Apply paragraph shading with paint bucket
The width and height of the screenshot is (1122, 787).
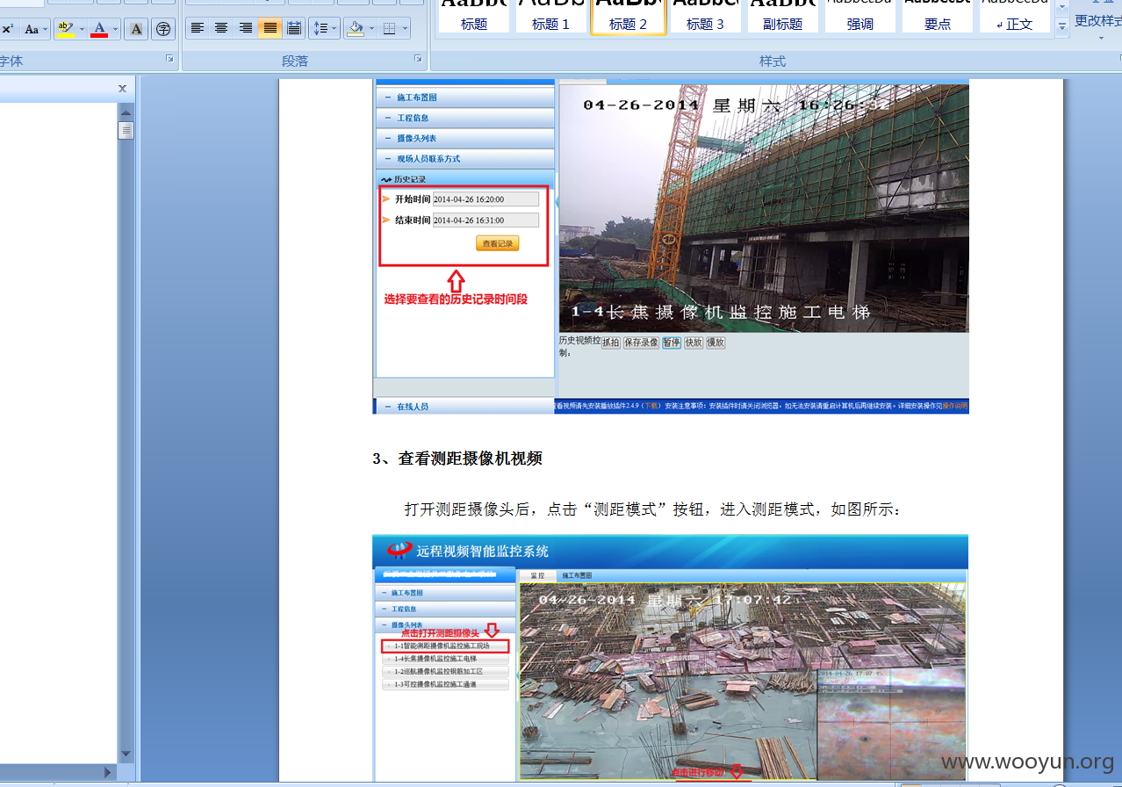coord(356,29)
